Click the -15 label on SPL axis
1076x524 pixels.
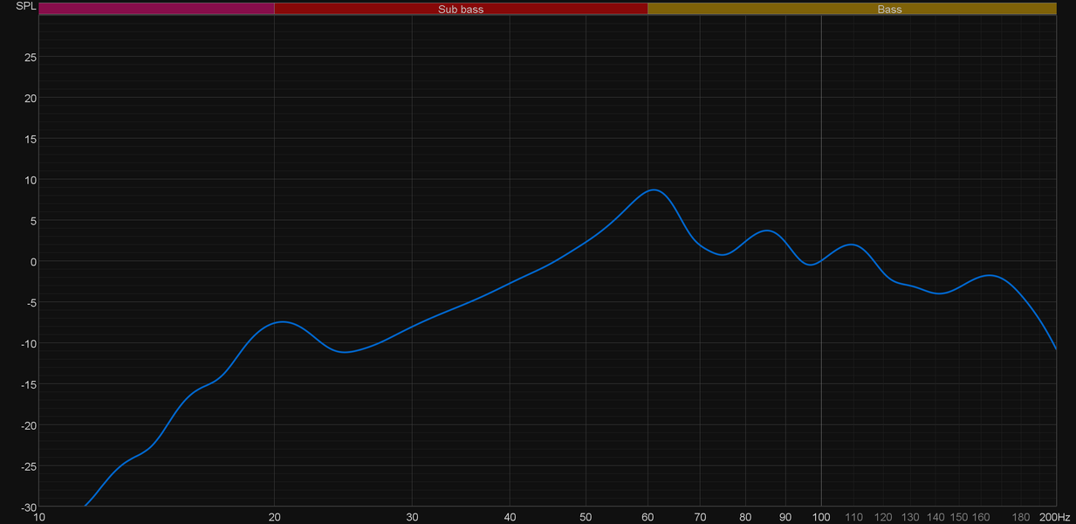click(29, 384)
